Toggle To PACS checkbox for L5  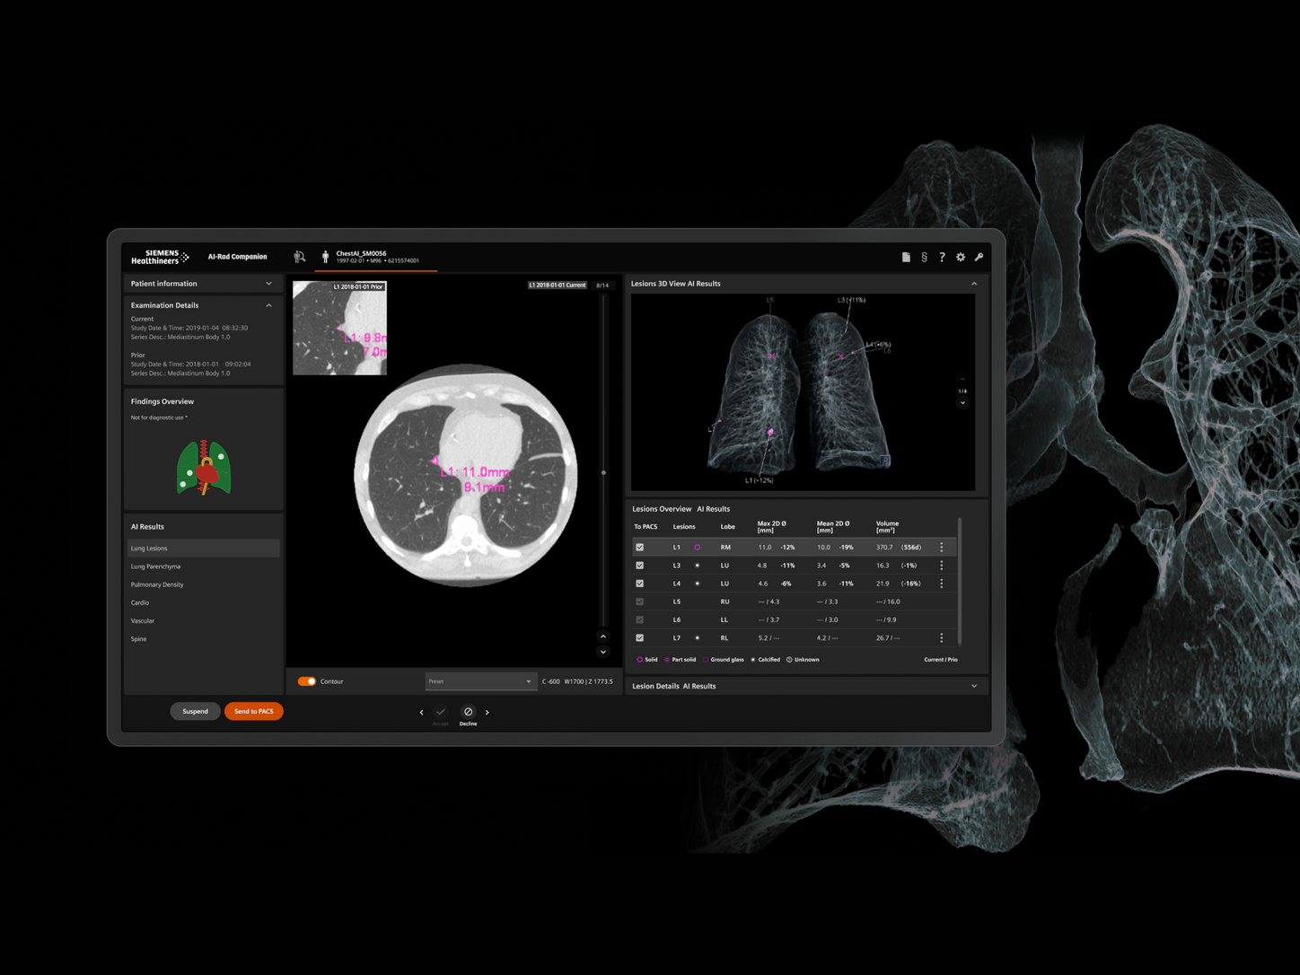point(640,602)
